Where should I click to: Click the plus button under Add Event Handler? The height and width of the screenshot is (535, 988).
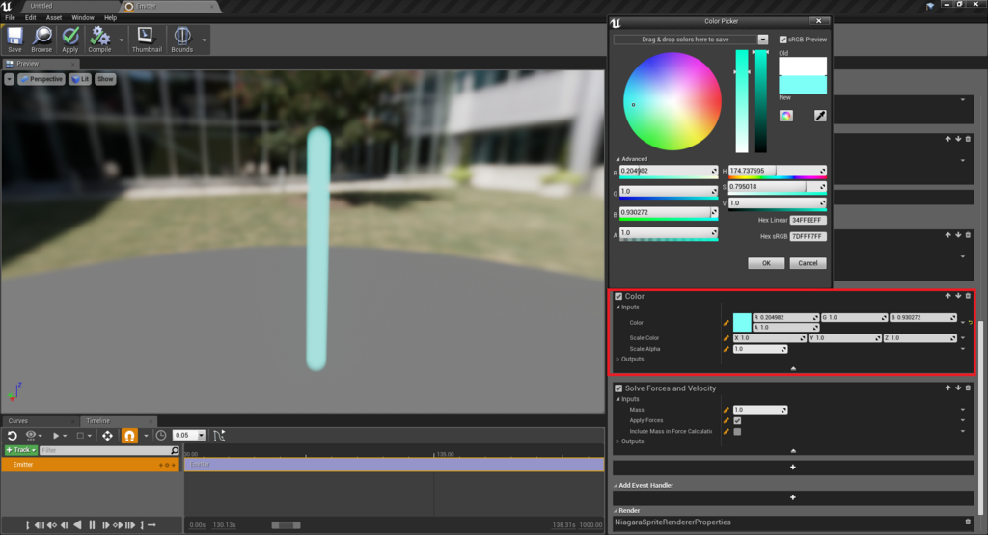(x=793, y=497)
